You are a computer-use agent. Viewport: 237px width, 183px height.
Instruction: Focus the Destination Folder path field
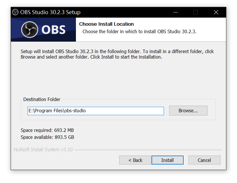click(96, 111)
